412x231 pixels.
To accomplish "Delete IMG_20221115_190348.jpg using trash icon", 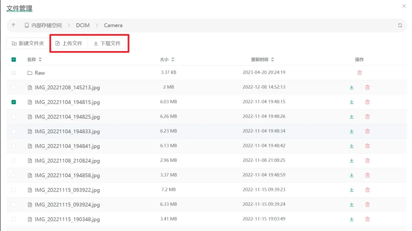I will [x=367, y=219].
